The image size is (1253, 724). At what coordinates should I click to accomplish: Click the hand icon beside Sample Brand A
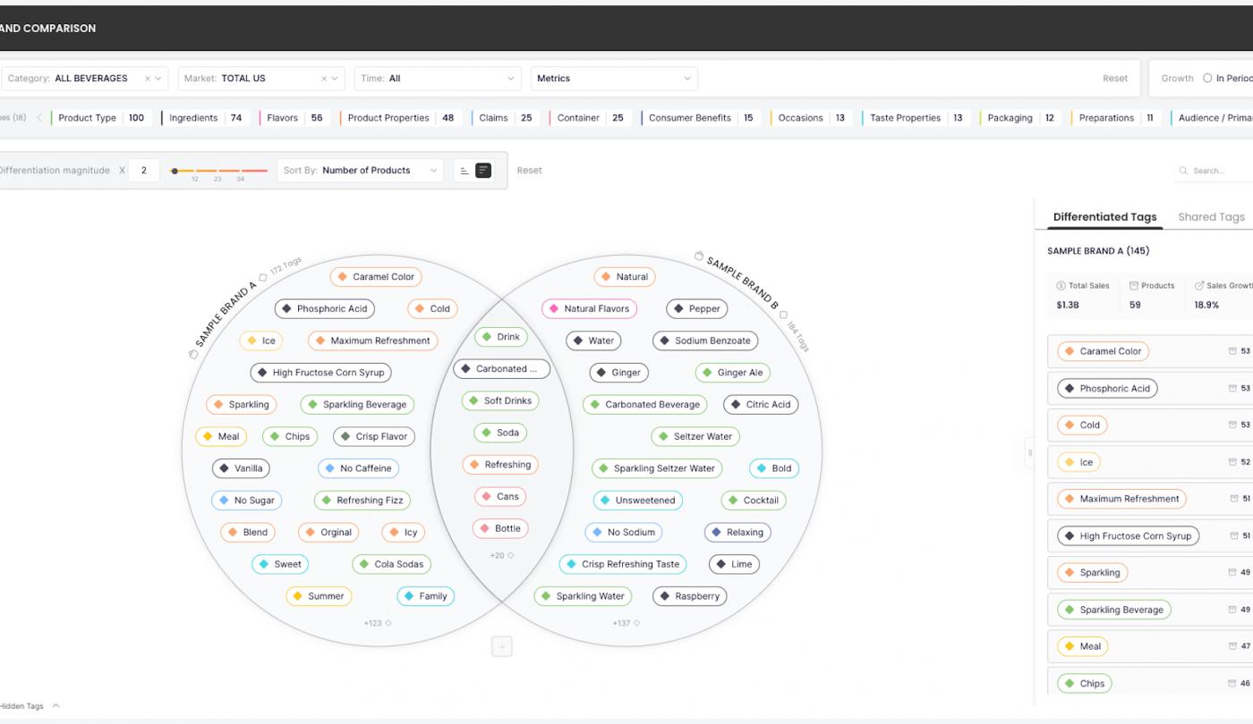[192, 354]
